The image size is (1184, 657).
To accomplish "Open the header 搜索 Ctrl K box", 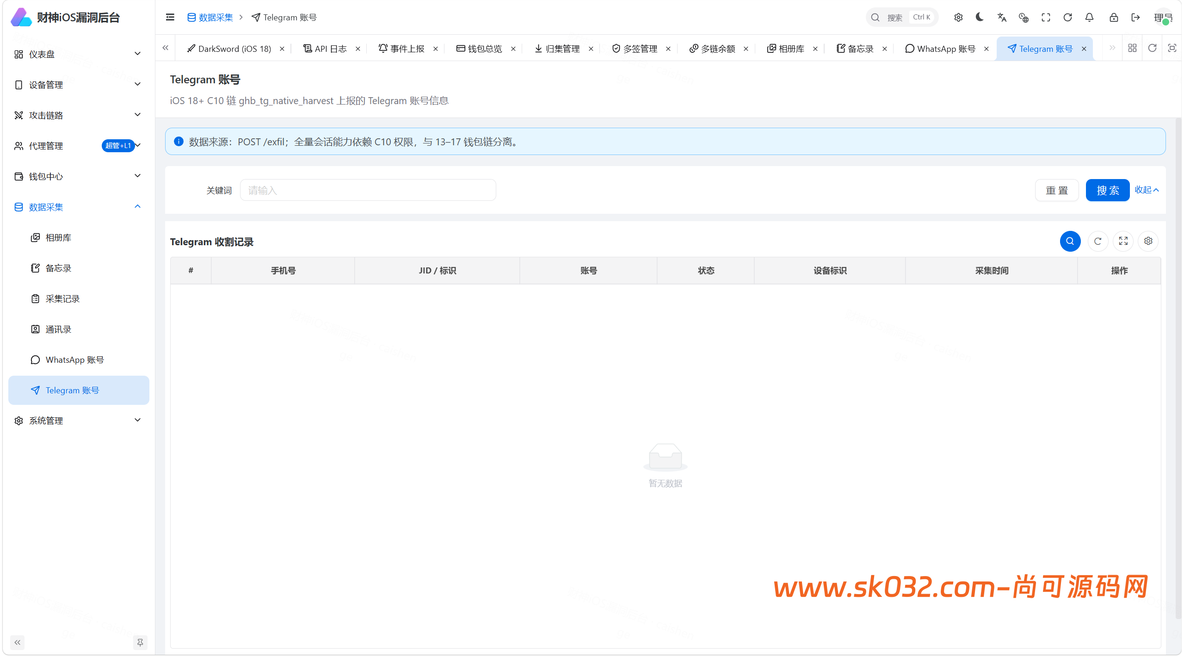I will (901, 17).
